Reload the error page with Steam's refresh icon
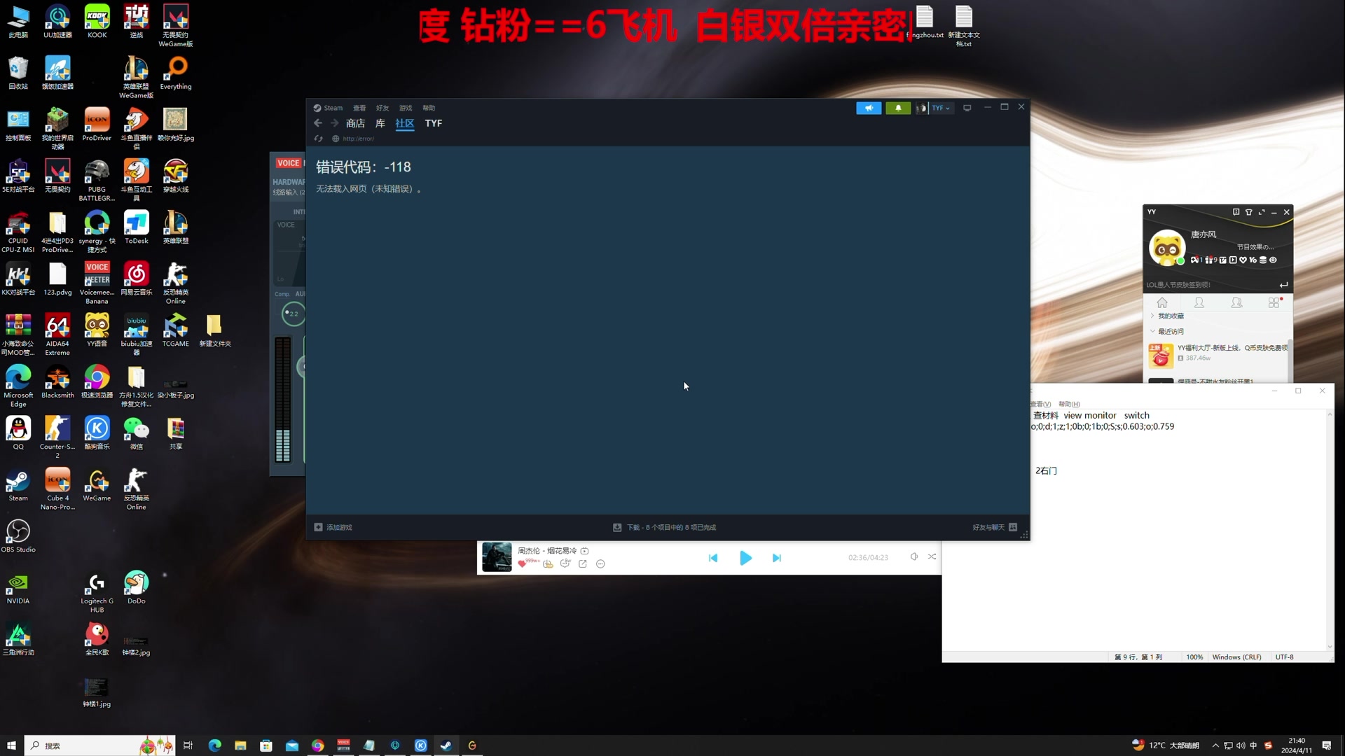1345x756 pixels. 318,139
